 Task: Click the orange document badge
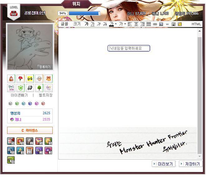30,150
